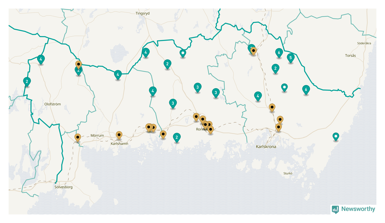
Task: Click the Tingsryd town label
Action: (143, 13)
